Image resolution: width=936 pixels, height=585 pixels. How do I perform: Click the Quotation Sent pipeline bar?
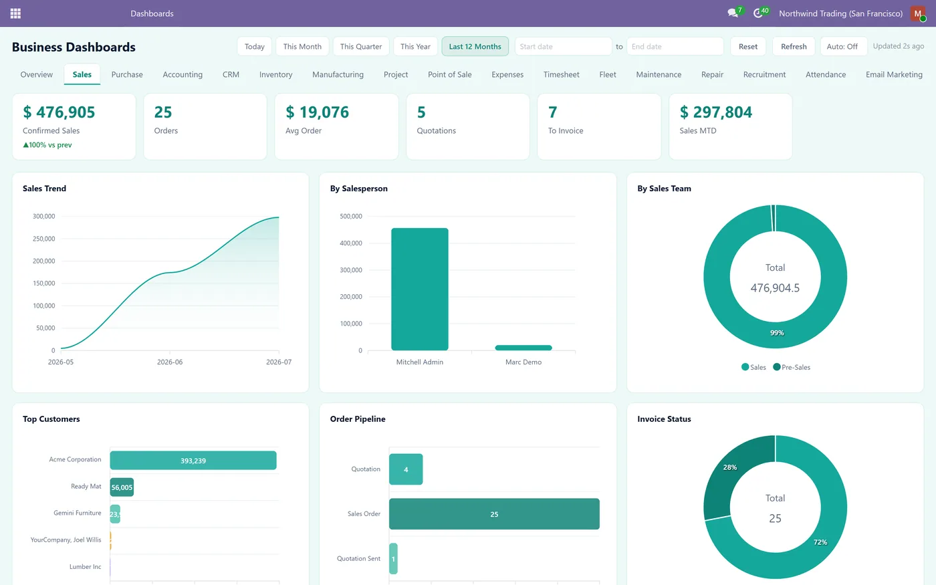(393, 558)
